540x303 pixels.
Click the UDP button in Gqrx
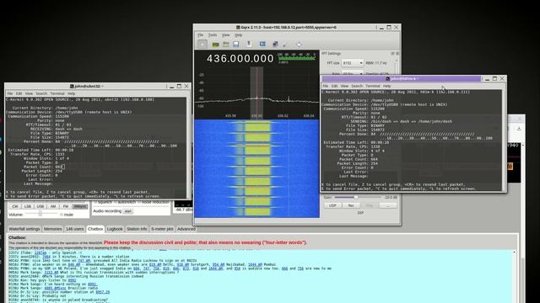tap(332, 205)
